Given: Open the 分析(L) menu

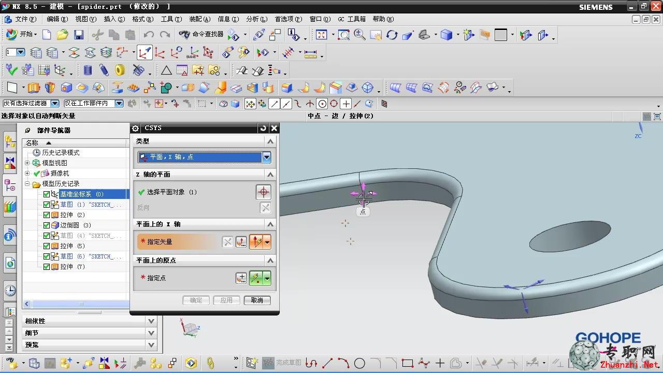Looking at the screenshot, I should click(x=256, y=19).
